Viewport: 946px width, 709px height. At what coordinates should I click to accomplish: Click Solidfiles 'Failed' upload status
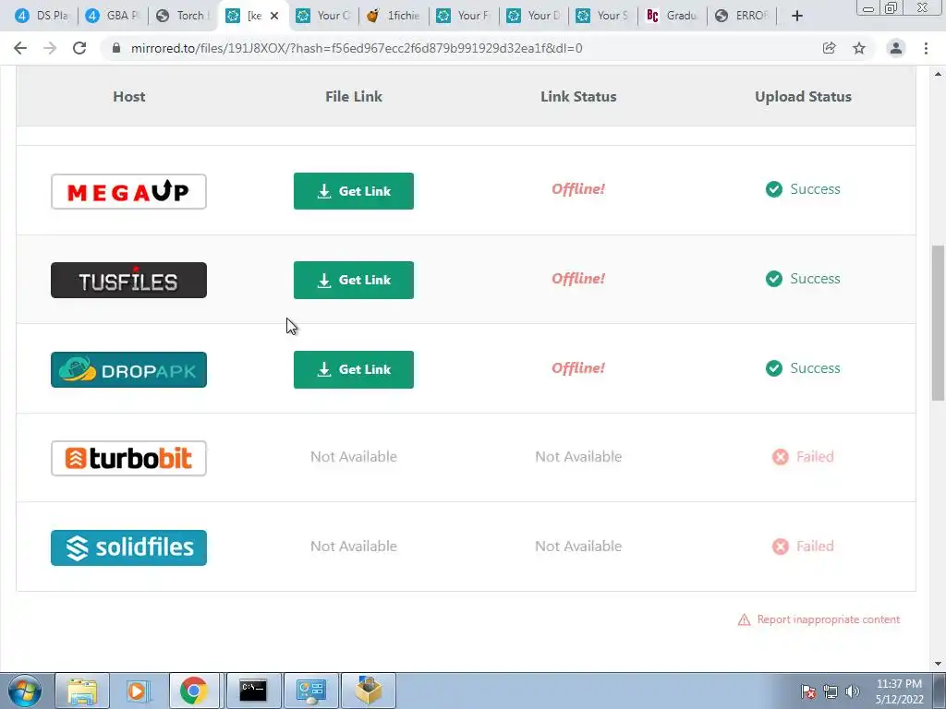(803, 547)
